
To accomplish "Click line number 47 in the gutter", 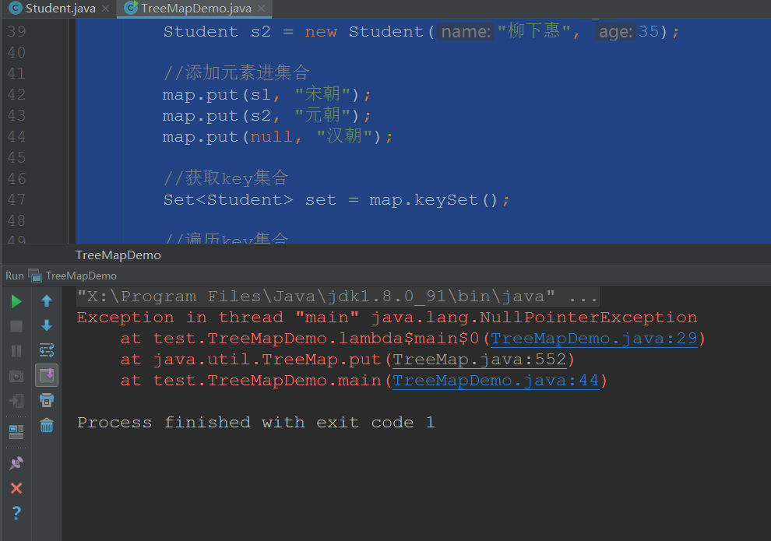I will pyautogui.click(x=16, y=199).
